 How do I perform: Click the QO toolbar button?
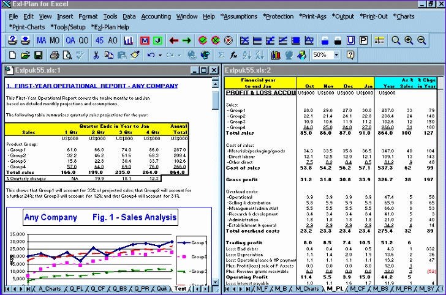(x=83, y=40)
